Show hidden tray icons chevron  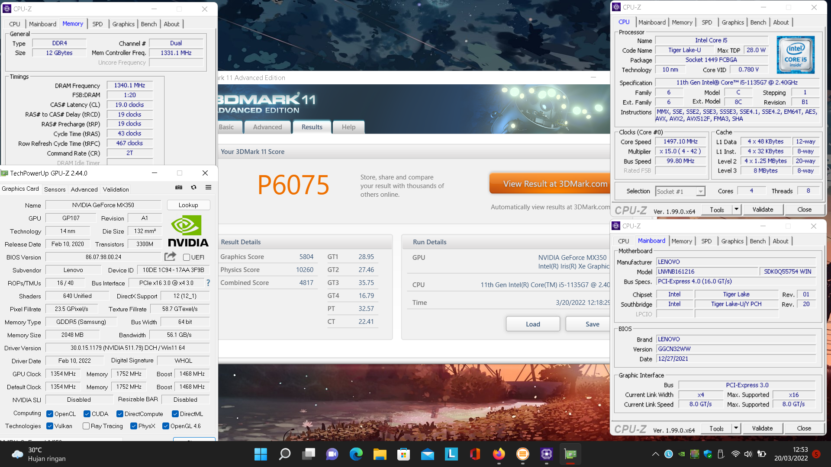tap(656, 454)
